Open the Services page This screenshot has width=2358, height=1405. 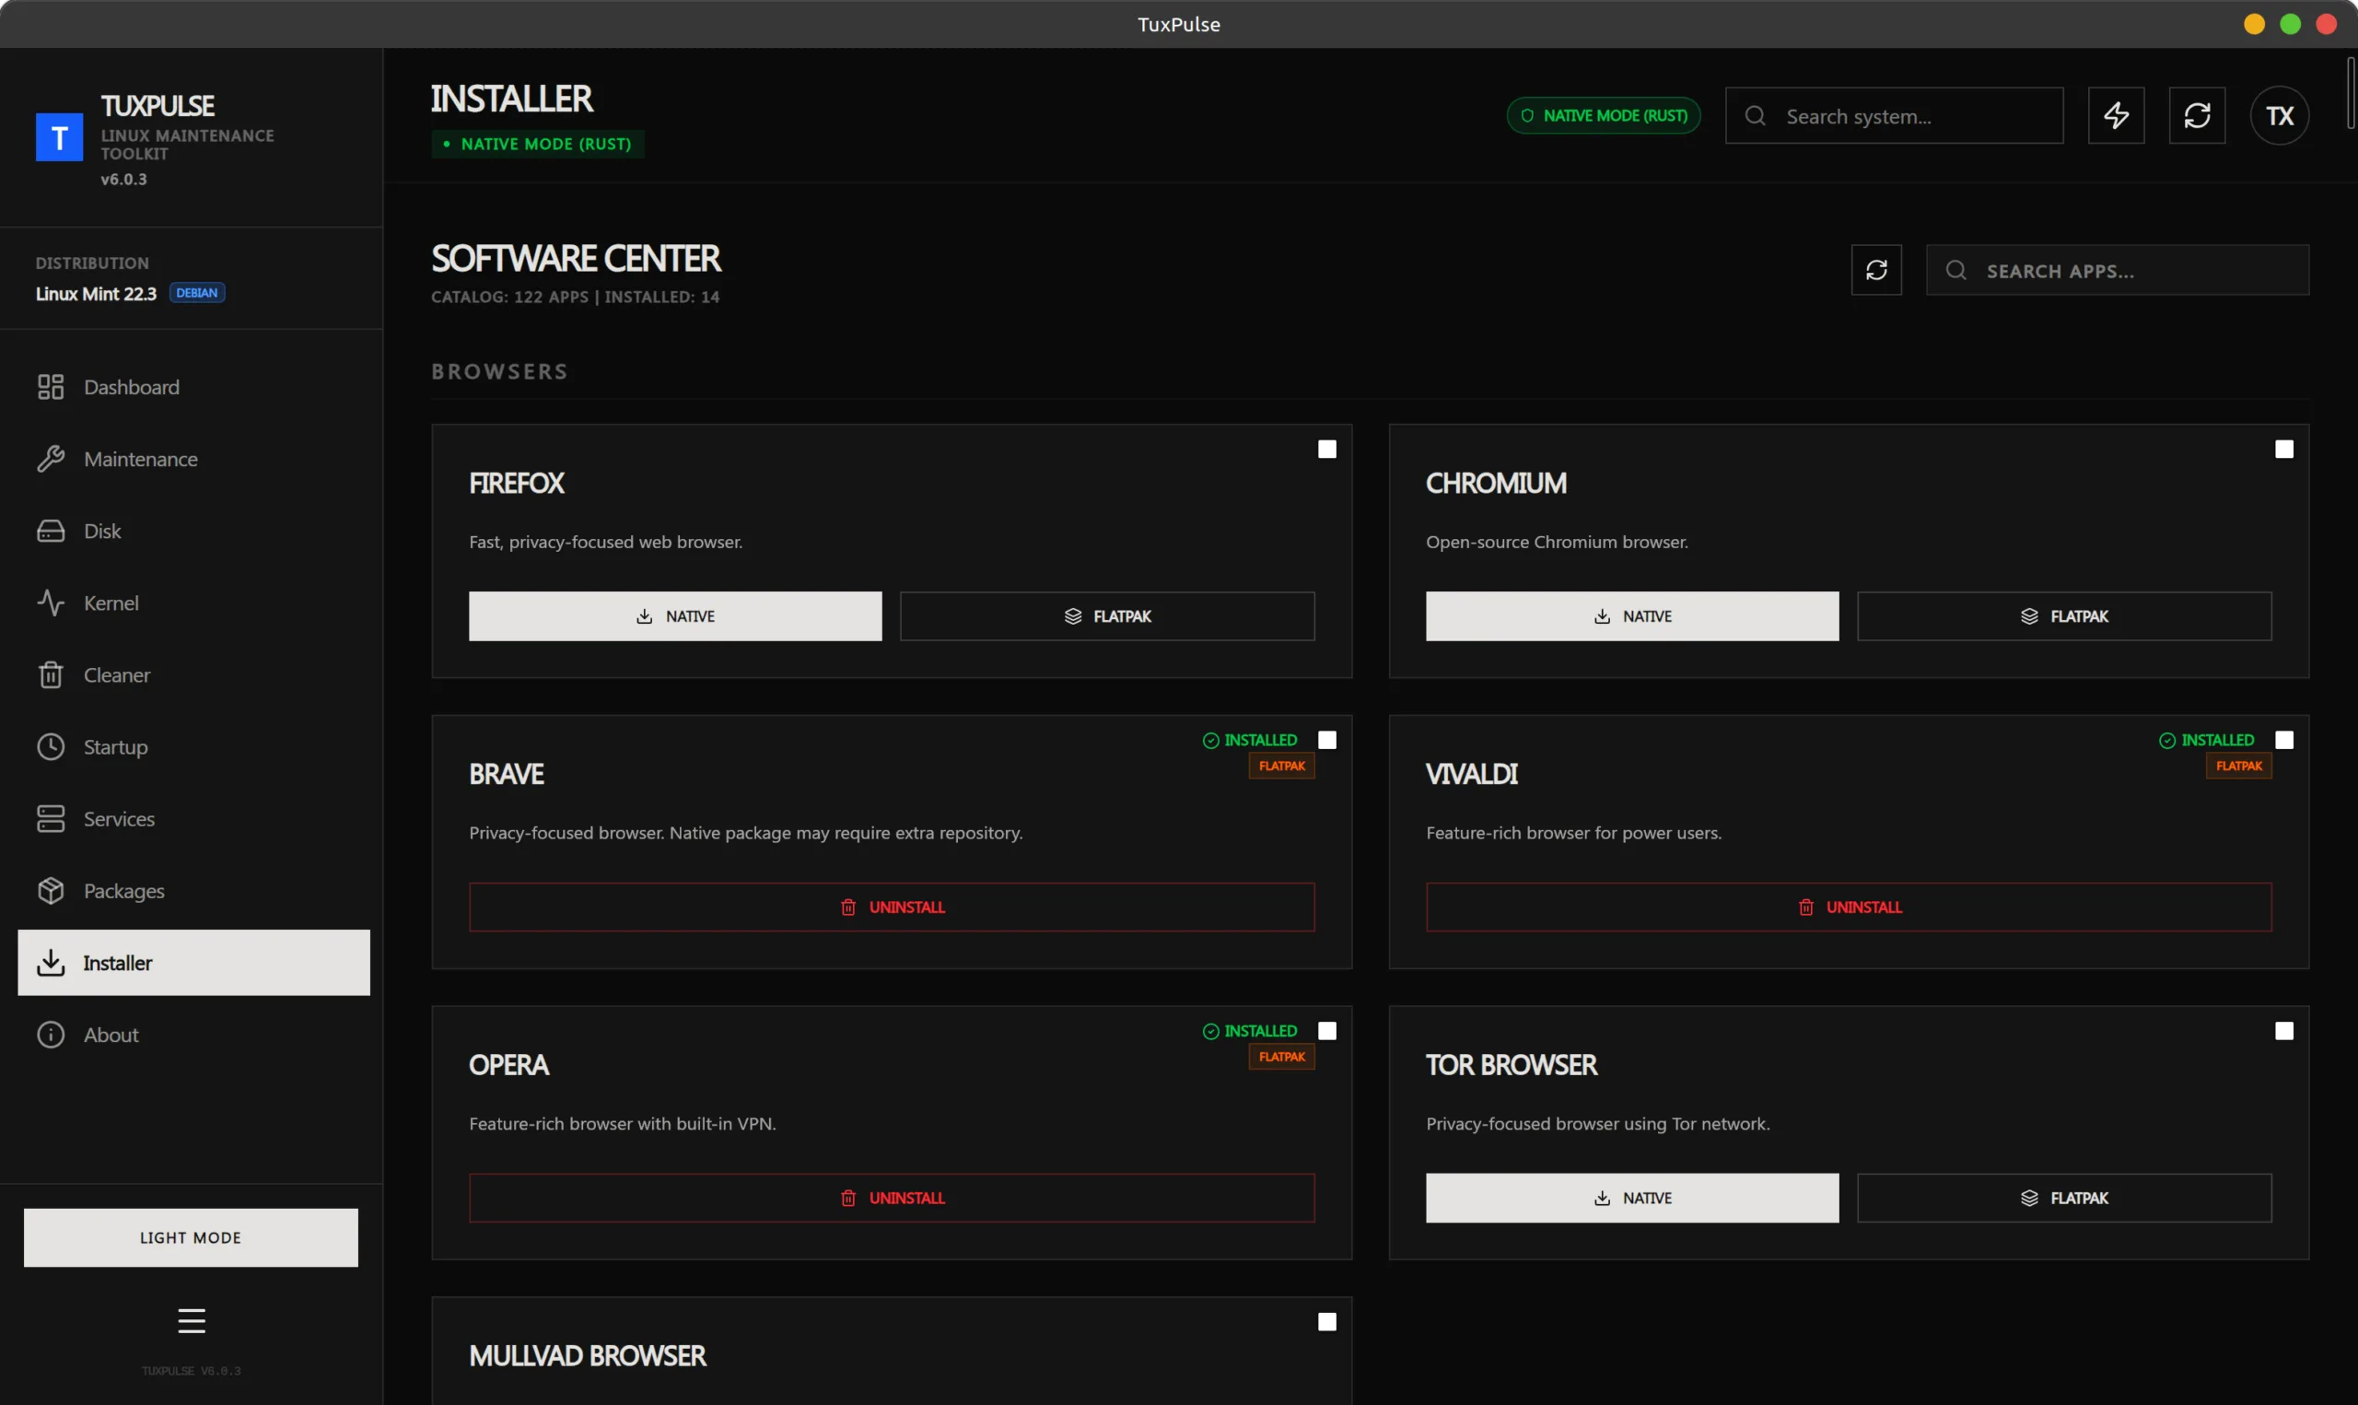pyautogui.click(x=118, y=819)
